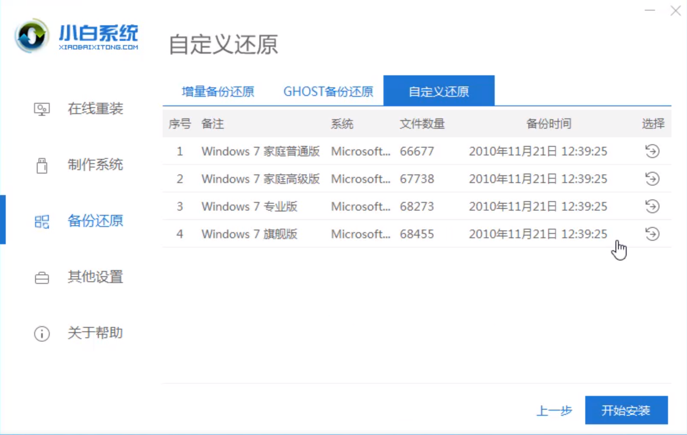Image resolution: width=687 pixels, height=435 pixels.
Task: Click the backup time in row 3
Action: (538, 206)
